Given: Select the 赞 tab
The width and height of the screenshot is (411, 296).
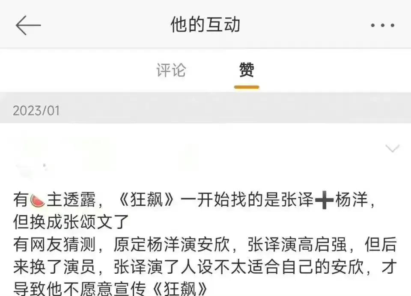Looking at the screenshot, I should pos(247,70).
